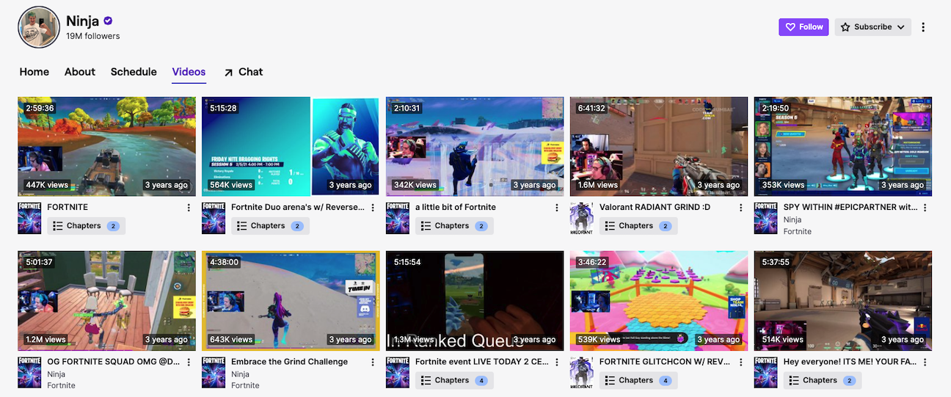Open options for Valorant RADIANT GRIND video
The image size is (951, 397).
pyautogui.click(x=741, y=208)
